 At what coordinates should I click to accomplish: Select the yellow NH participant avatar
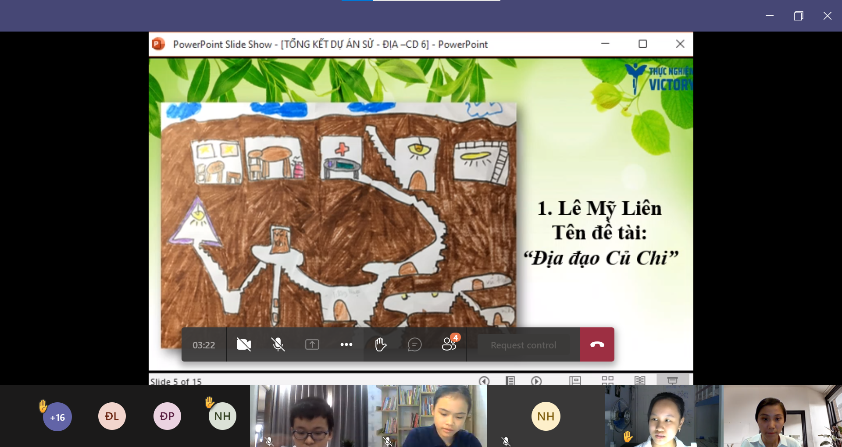(546, 416)
